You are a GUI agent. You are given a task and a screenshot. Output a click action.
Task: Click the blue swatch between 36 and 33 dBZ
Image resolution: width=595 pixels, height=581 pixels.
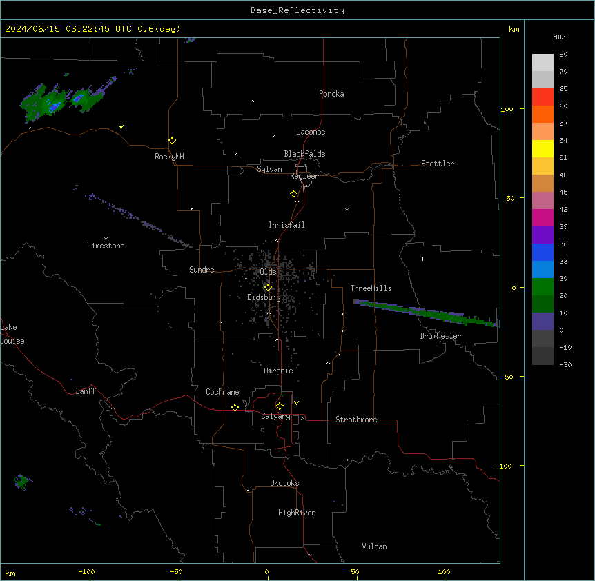point(543,252)
